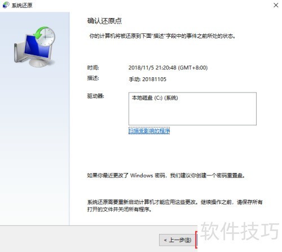Open the 扫描受影响的程序 link

coord(149,131)
